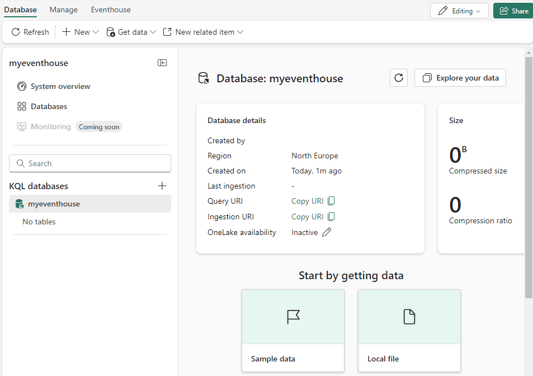Switch to the Database tab
This screenshot has height=376, width=533.
pyautogui.click(x=20, y=10)
